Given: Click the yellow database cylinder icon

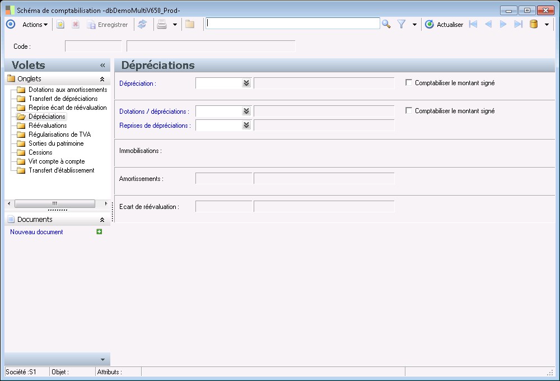Looking at the screenshot, I should tap(534, 24).
